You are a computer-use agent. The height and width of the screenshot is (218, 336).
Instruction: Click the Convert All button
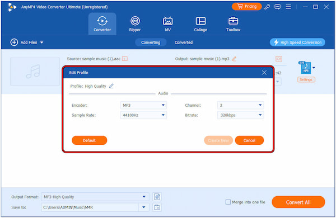click(x=298, y=202)
